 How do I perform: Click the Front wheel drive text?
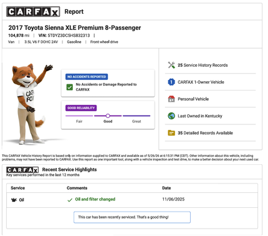(x=104, y=42)
